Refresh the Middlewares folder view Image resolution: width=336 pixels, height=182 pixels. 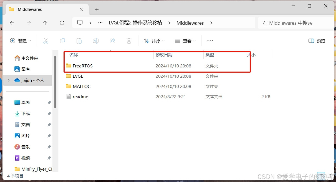pos(62,23)
